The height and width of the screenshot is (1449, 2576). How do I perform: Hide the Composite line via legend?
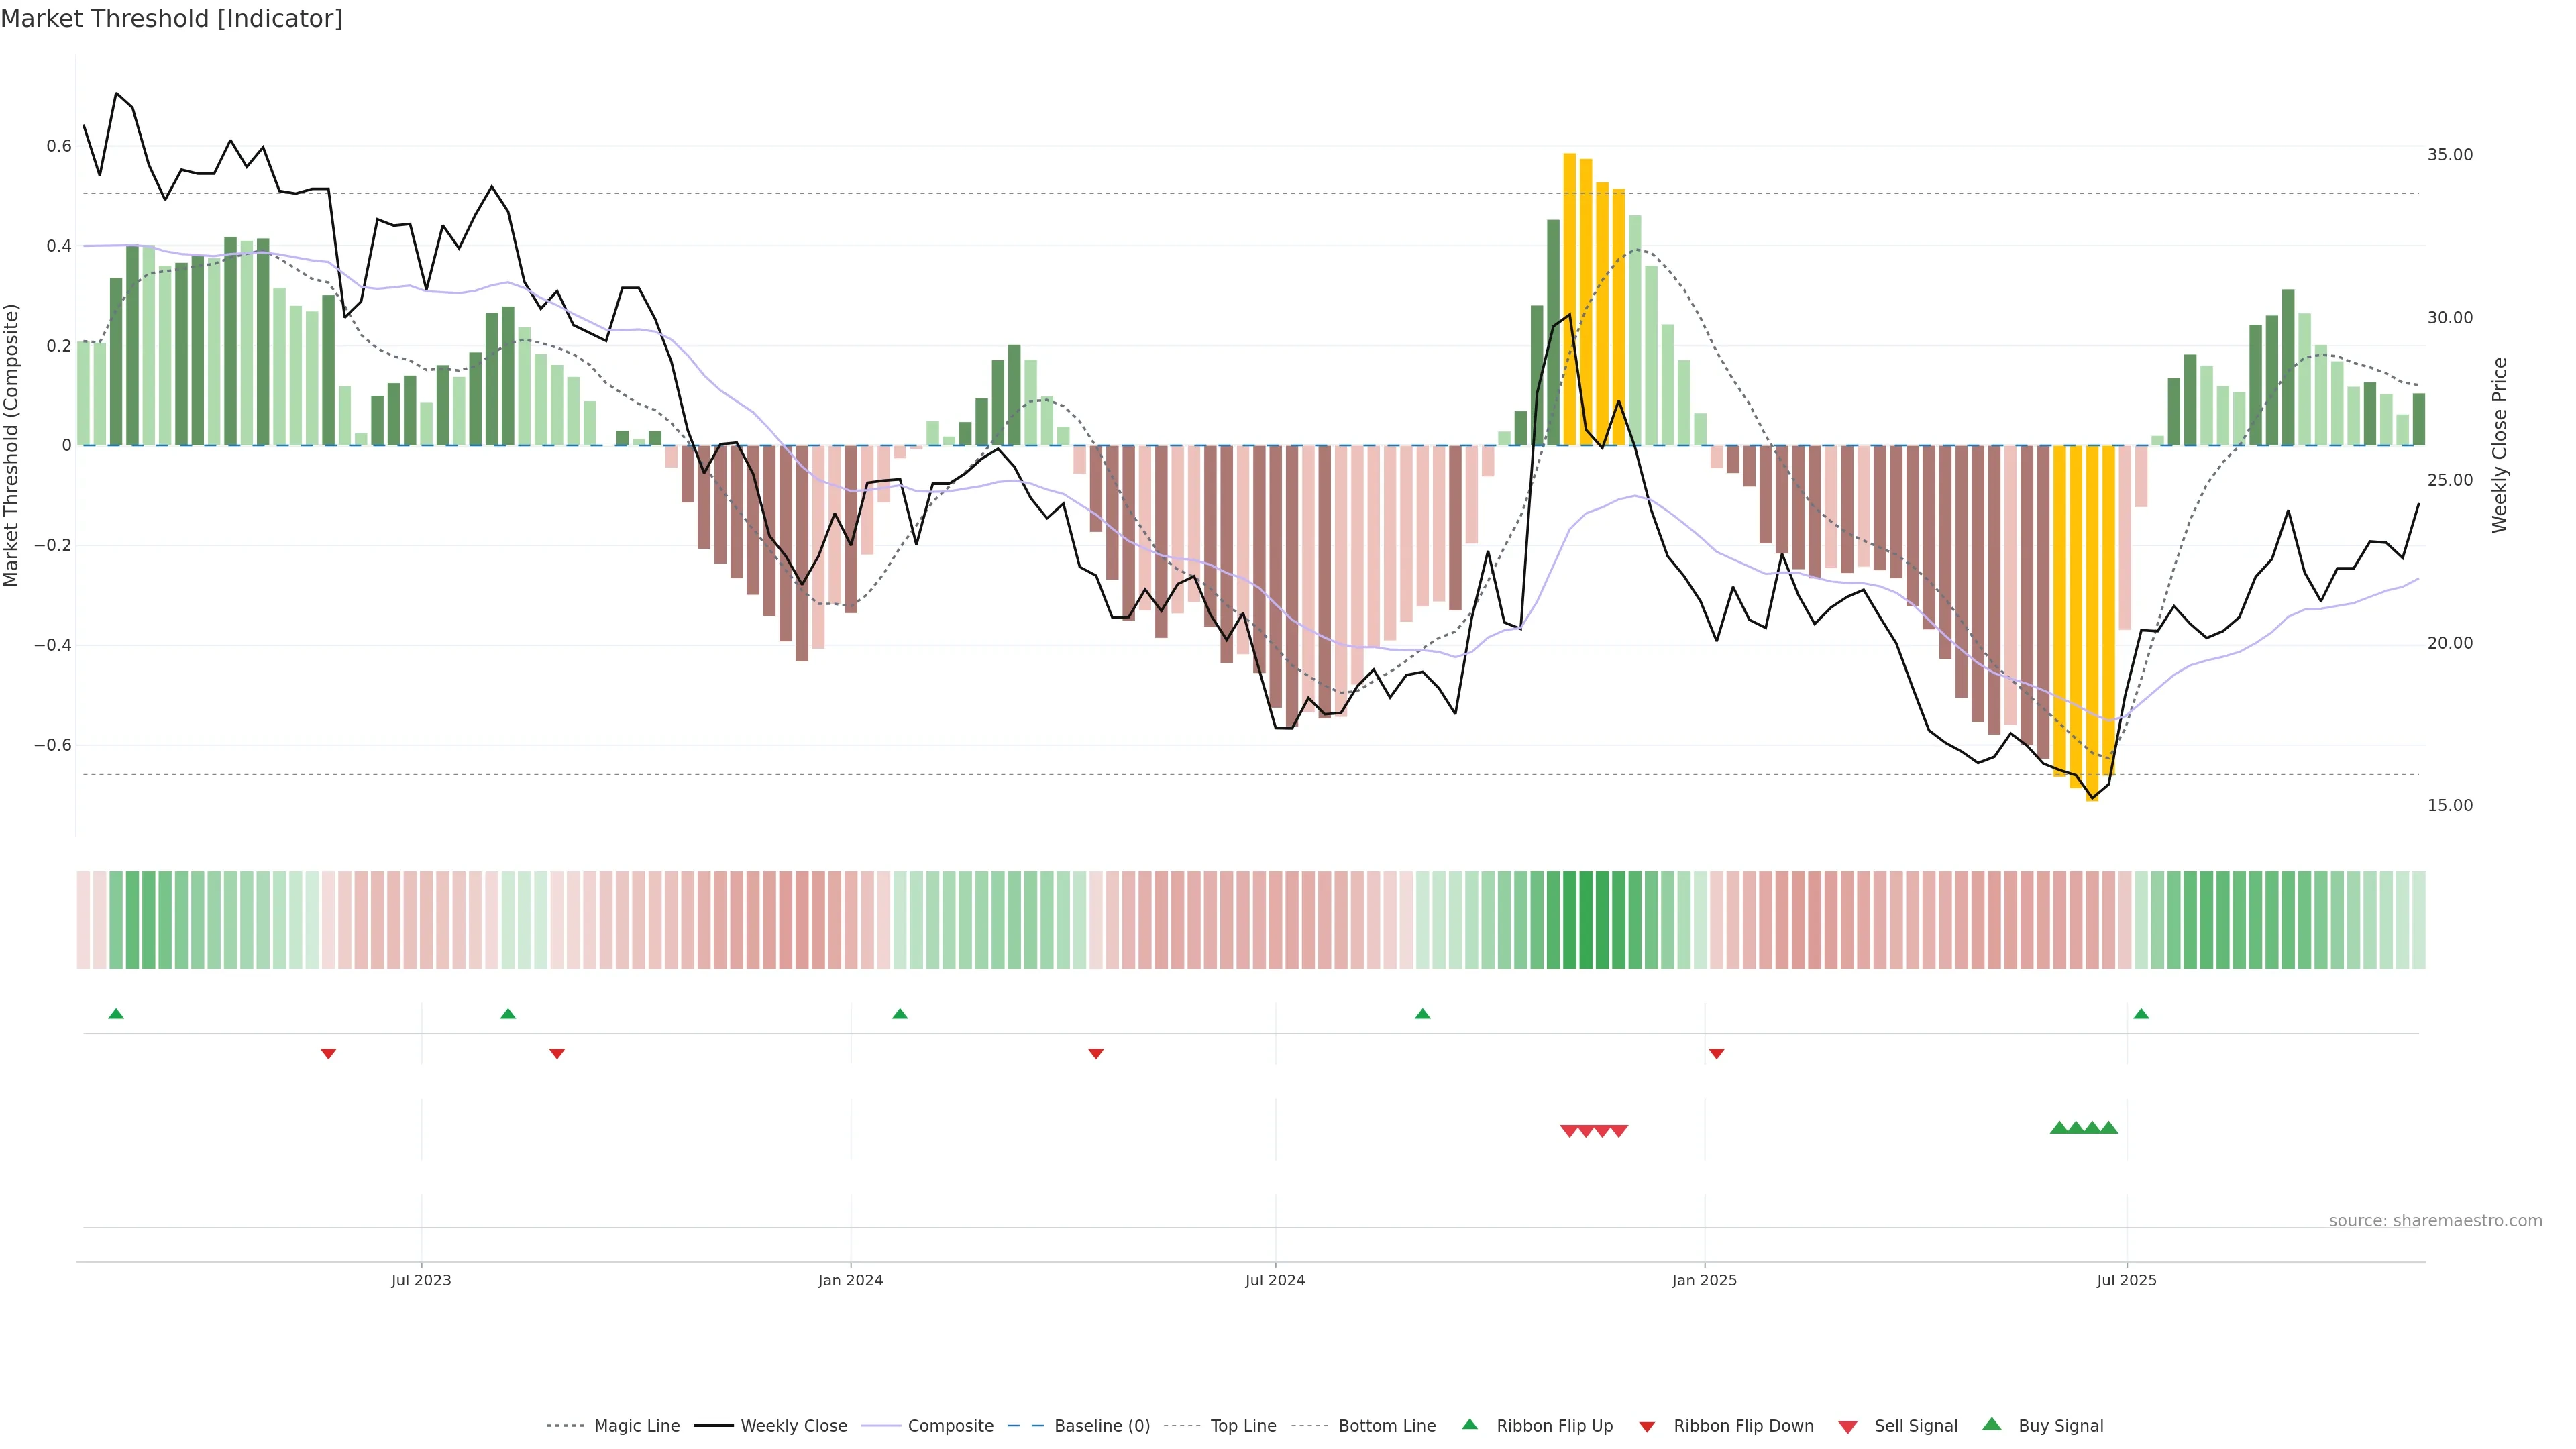pos(950,1426)
